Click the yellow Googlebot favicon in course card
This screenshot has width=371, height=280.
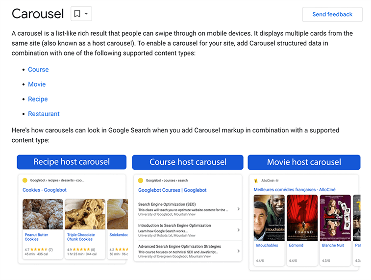(x=141, y=180)
